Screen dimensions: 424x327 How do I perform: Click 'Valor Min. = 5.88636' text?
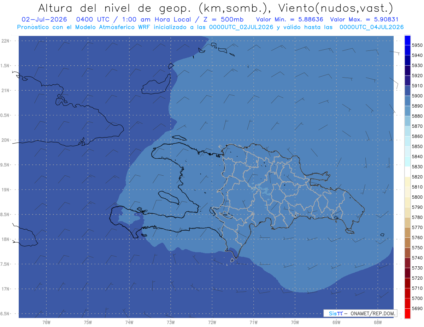(289, 20)
